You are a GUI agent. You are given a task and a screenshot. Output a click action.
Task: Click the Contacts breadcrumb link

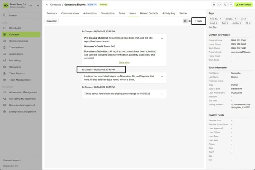pos(56,5)
